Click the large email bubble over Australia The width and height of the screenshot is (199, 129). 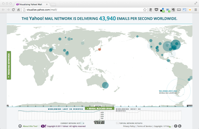coord(105,85)
